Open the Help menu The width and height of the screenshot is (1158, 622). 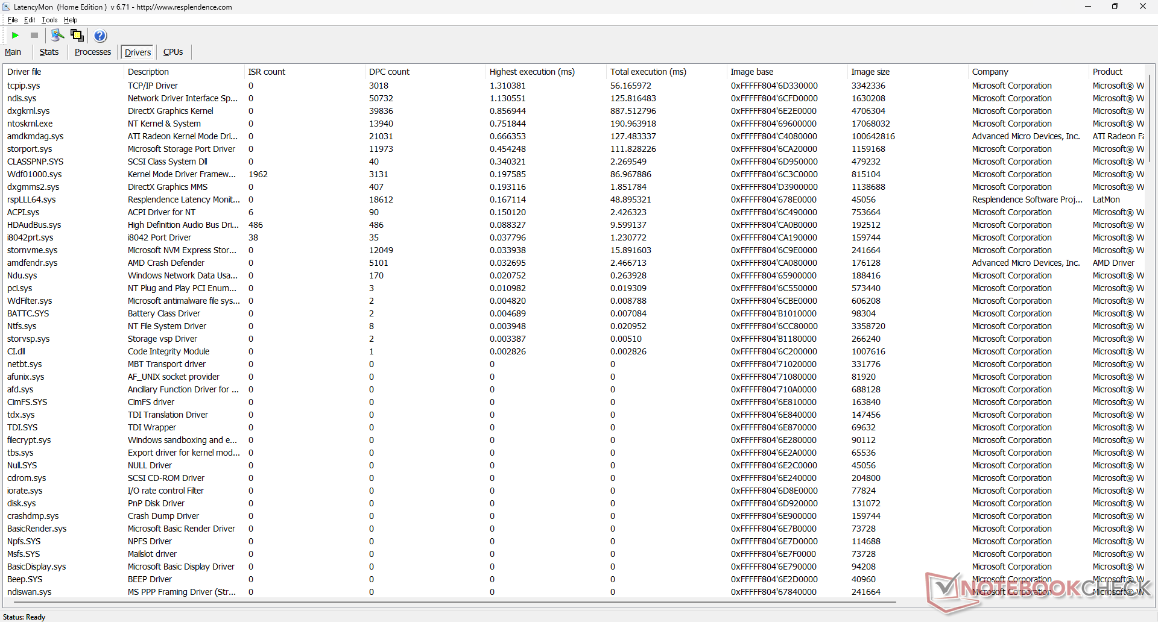pyautogui.click(x=71, y=20)
